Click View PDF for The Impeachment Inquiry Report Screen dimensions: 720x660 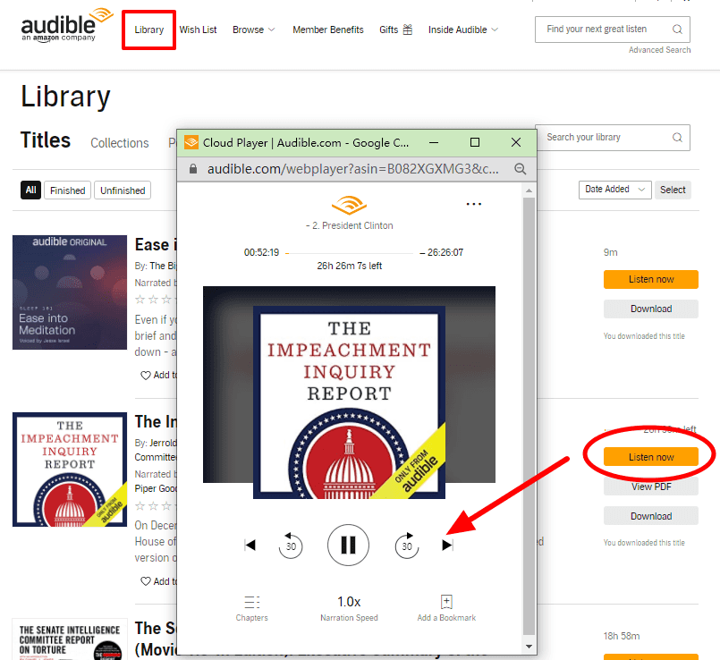[650, 487]
